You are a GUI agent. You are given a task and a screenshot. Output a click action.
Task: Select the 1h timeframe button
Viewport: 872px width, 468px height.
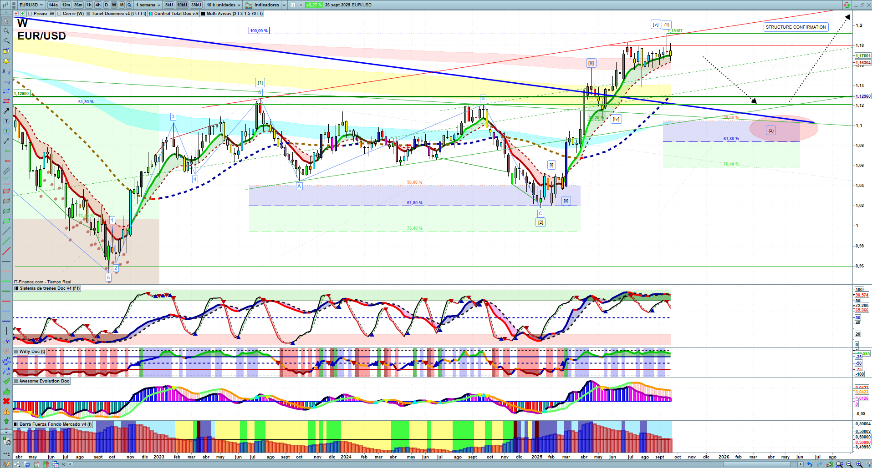89,5
